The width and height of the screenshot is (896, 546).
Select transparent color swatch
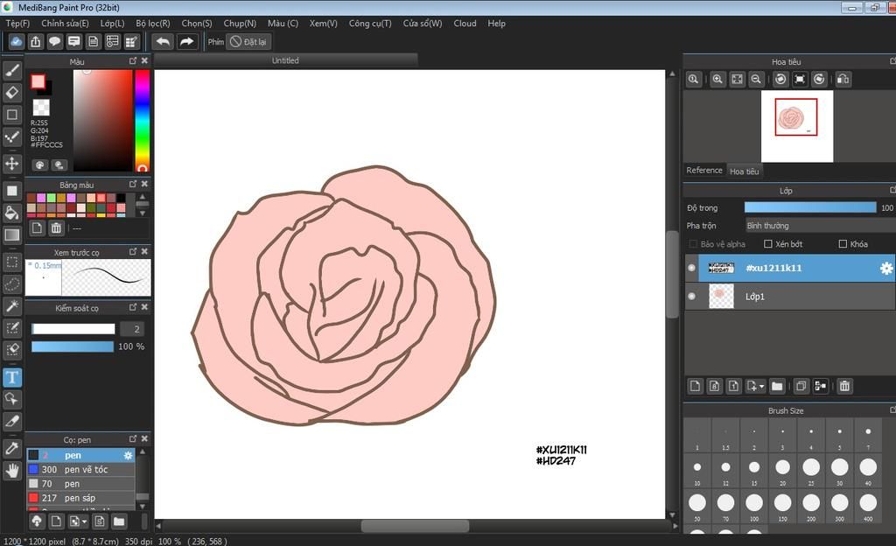pos(41,108)
